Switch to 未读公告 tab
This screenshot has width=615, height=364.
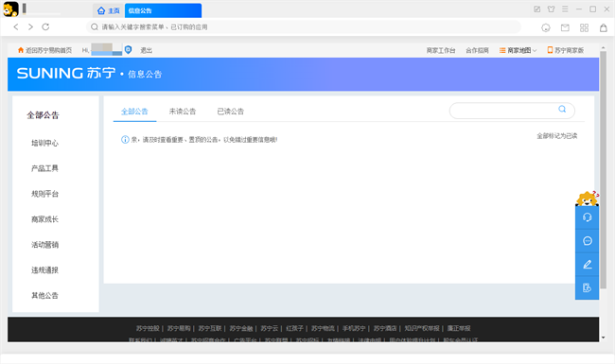click(183, 112)
